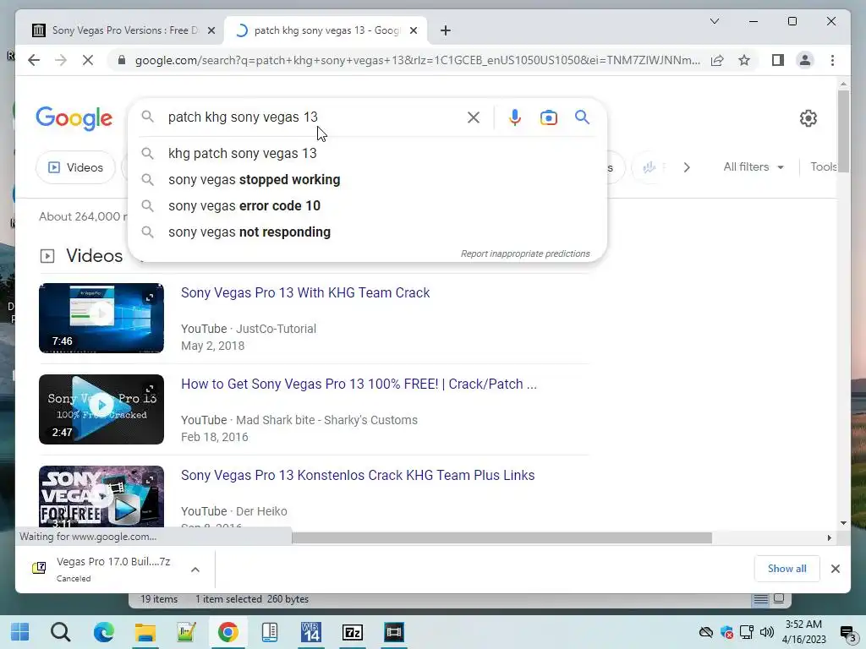Go to the Google homepage logo
This screenshot has width=866, height=649.
coord(74,118)
